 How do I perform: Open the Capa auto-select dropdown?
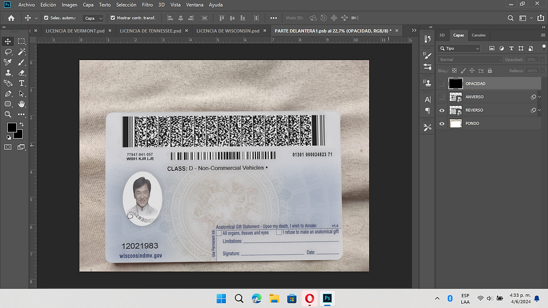(x=93, y=18)
